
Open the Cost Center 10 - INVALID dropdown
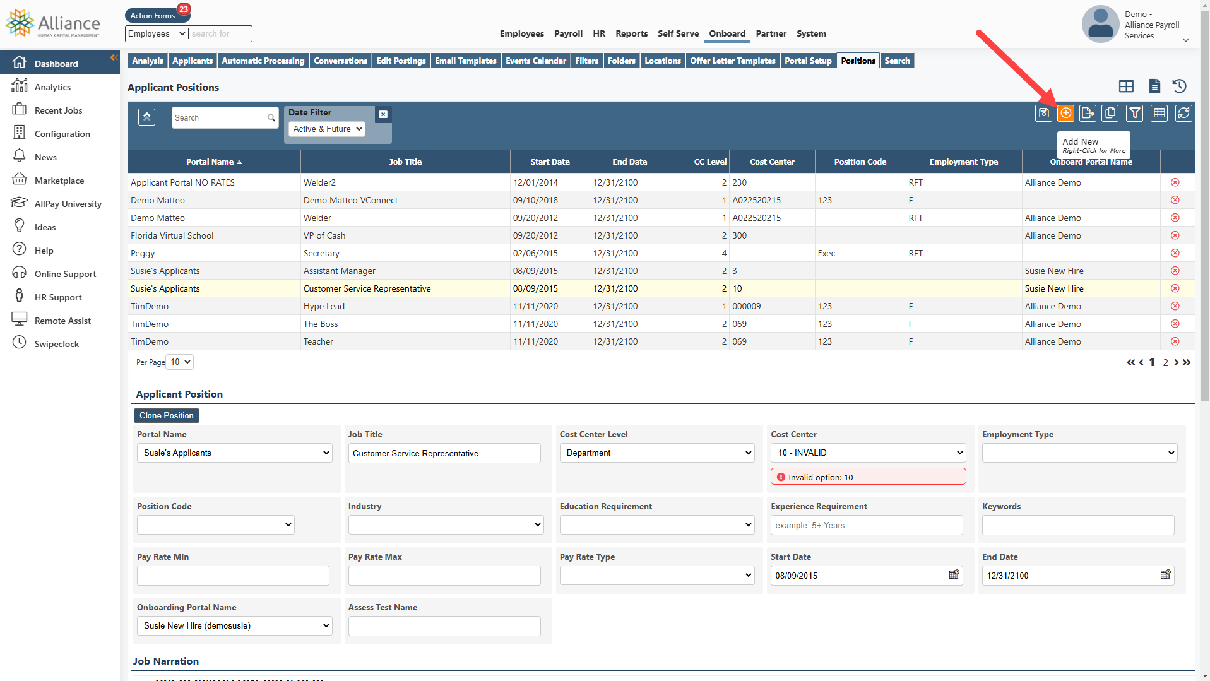click(868, 453)
